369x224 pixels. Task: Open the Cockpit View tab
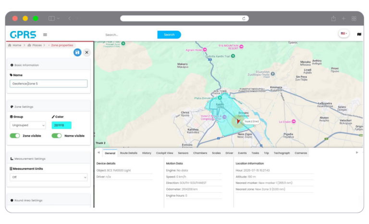[x=164, y=153]
